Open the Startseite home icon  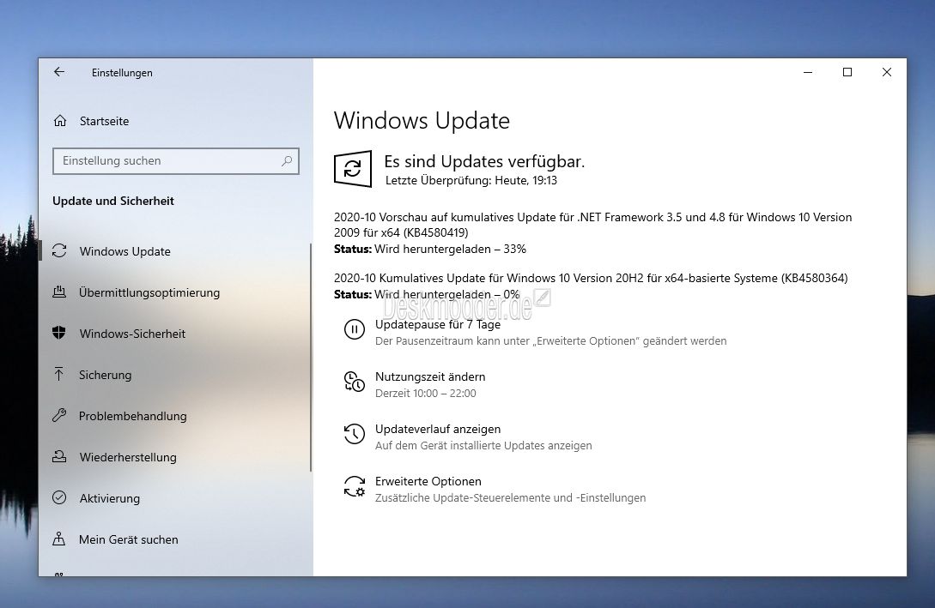[60, 121]
